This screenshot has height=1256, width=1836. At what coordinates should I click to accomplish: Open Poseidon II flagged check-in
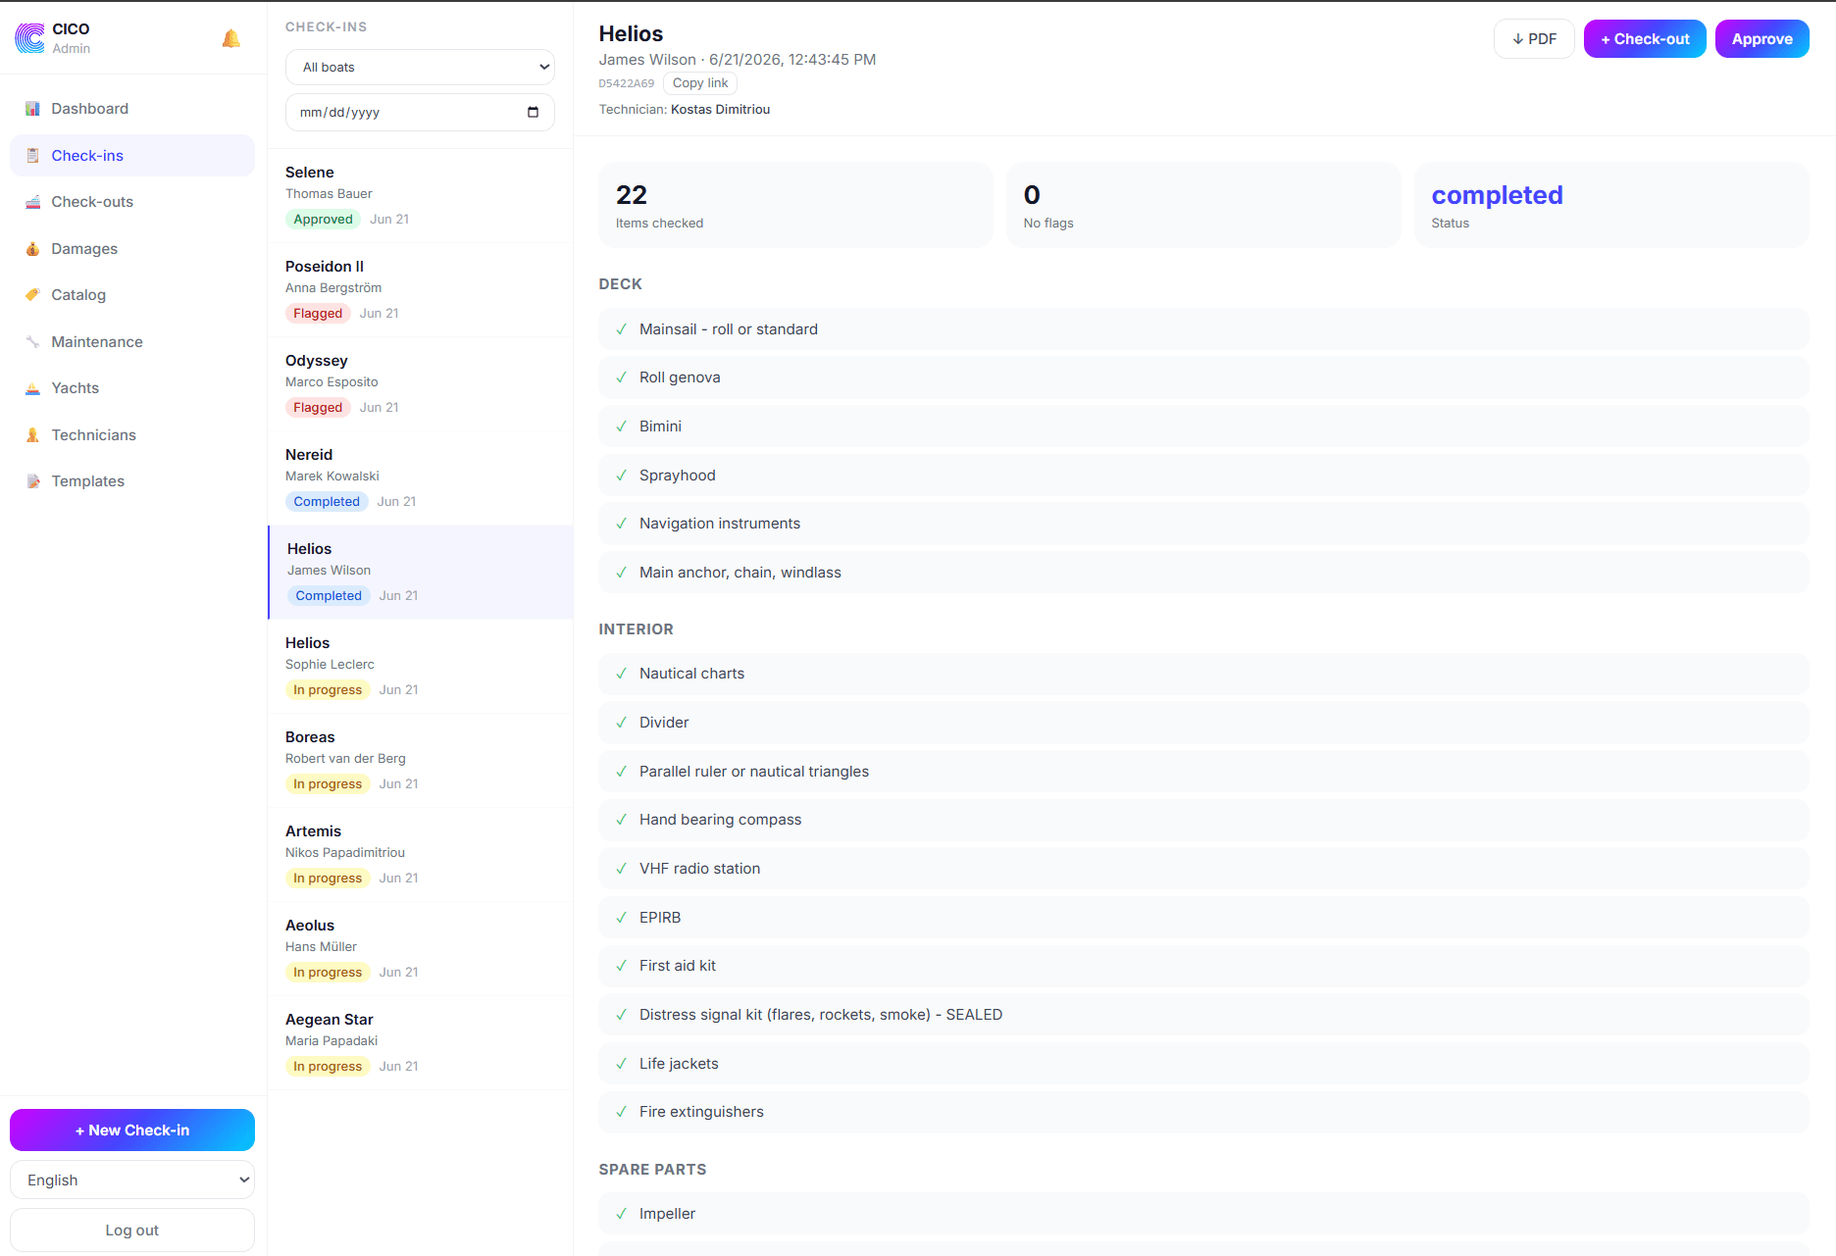(x=420, y=290)
